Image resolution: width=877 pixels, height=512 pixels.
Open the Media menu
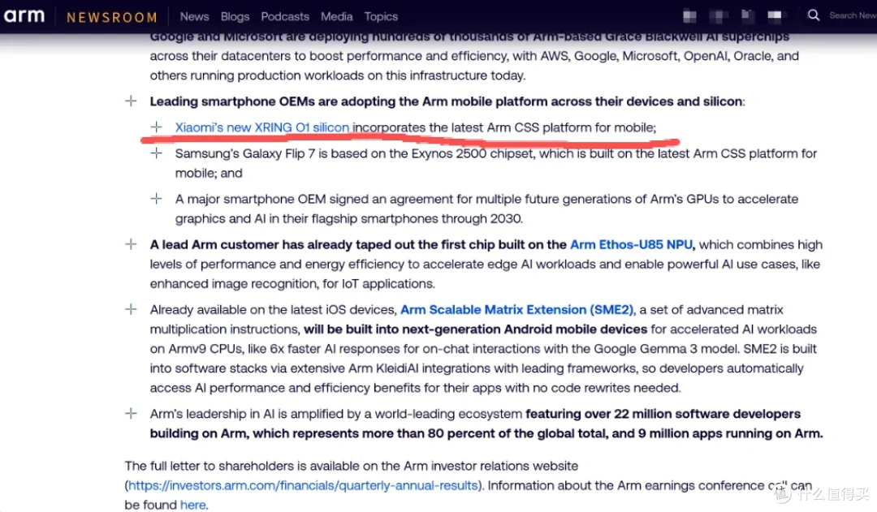[x=337, y=17]
